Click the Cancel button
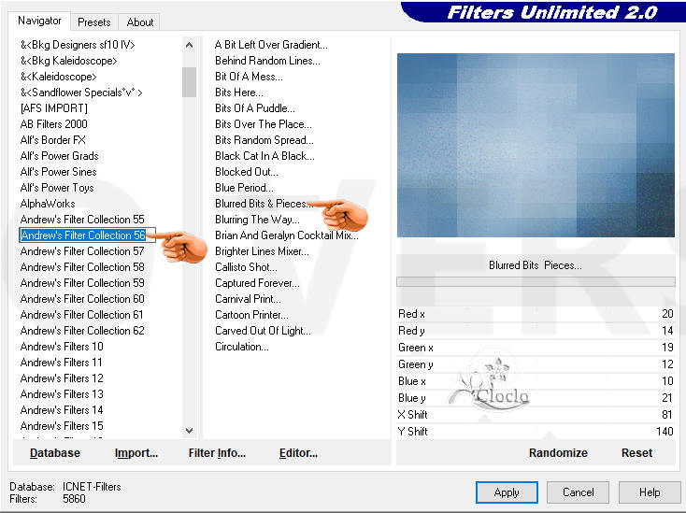Image resolution: width=686 pixels, height=513 pixels. coord(578,492)
